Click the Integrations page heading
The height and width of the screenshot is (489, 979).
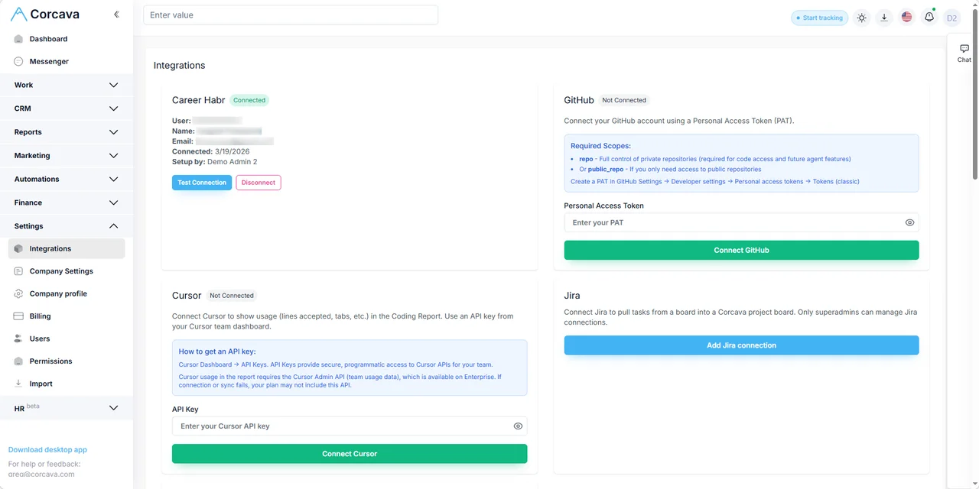click(179, 66)
